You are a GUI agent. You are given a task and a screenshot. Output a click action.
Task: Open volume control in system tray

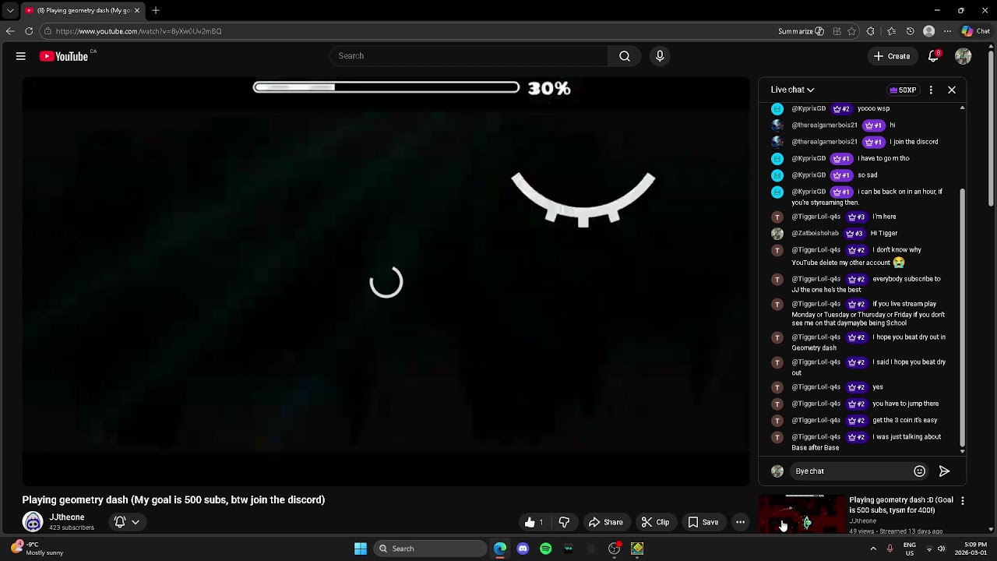[x=941, y=549]
